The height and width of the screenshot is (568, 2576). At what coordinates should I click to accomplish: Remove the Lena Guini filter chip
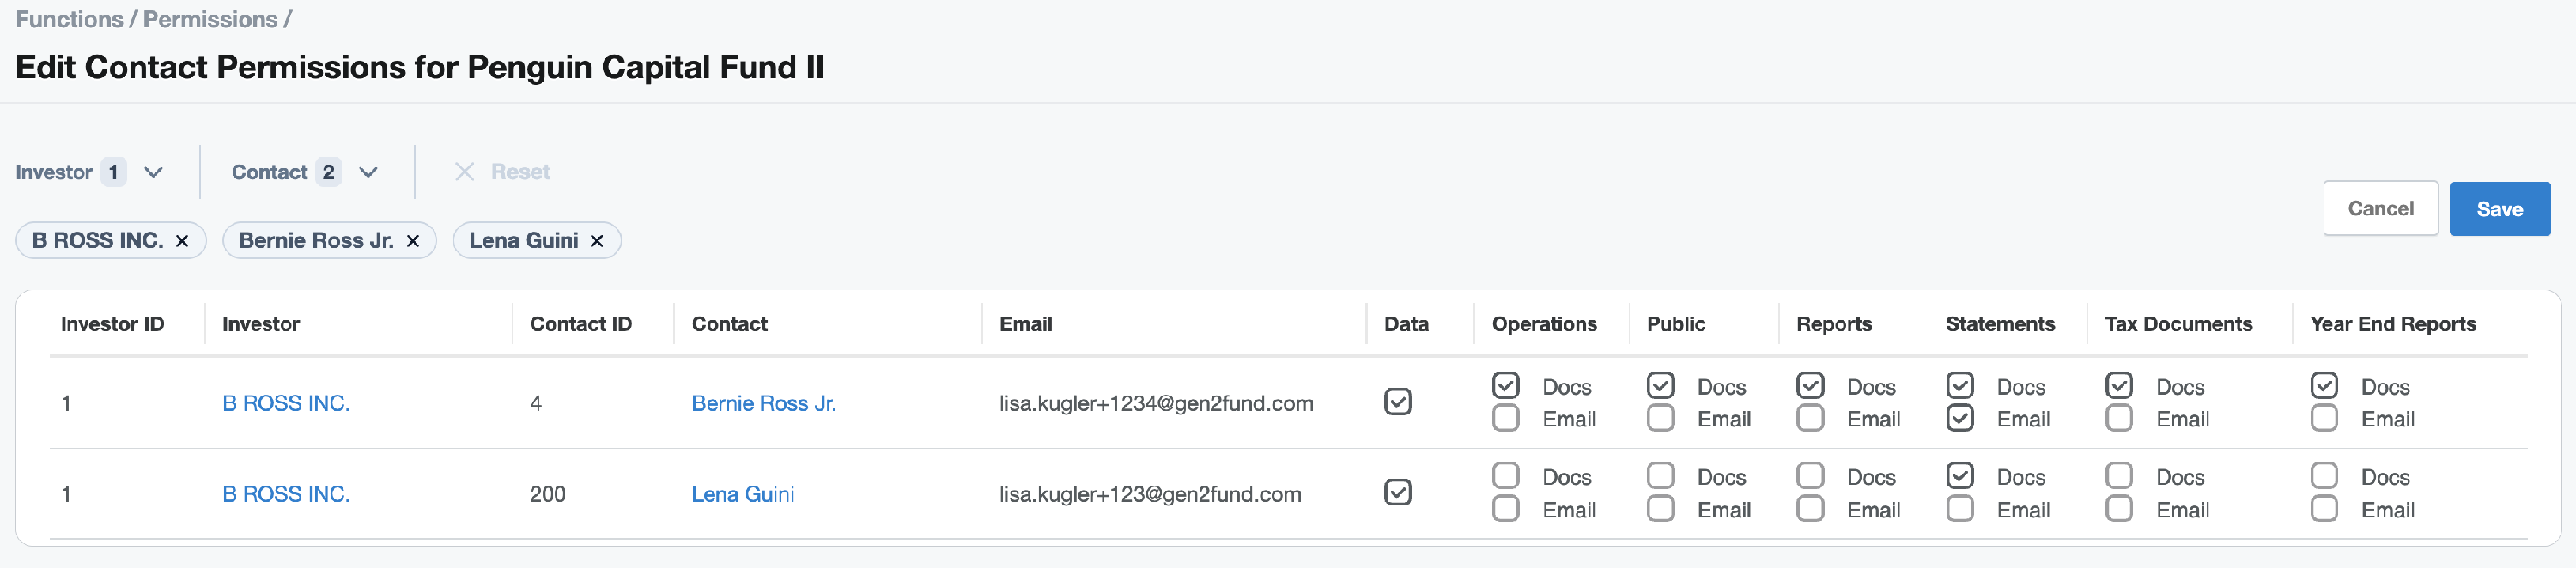coord(597,241)
